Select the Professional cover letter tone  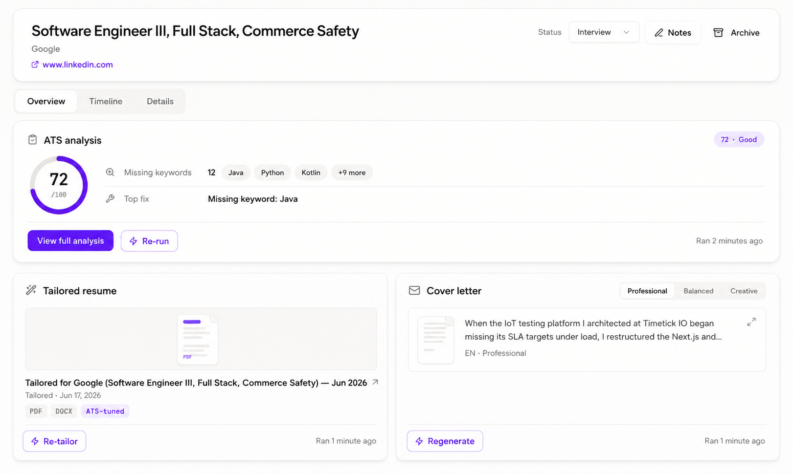coord(647,291)
